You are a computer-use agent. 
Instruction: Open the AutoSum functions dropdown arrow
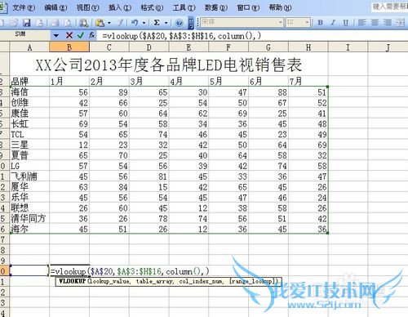166,23
